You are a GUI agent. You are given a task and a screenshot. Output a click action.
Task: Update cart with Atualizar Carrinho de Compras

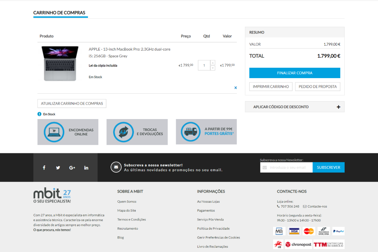(x=72, y=104)
